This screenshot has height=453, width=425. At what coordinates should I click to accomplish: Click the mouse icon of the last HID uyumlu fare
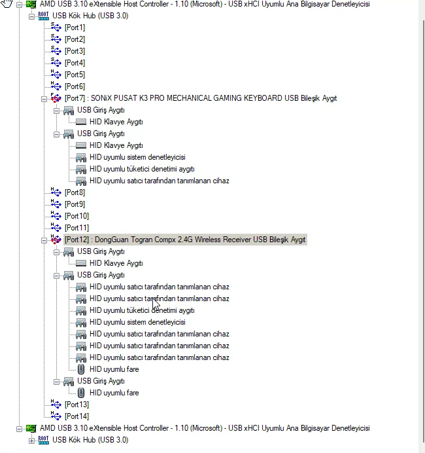point(81,393)
